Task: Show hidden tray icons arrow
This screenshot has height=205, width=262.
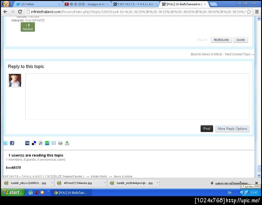Action: pos(241,193)
